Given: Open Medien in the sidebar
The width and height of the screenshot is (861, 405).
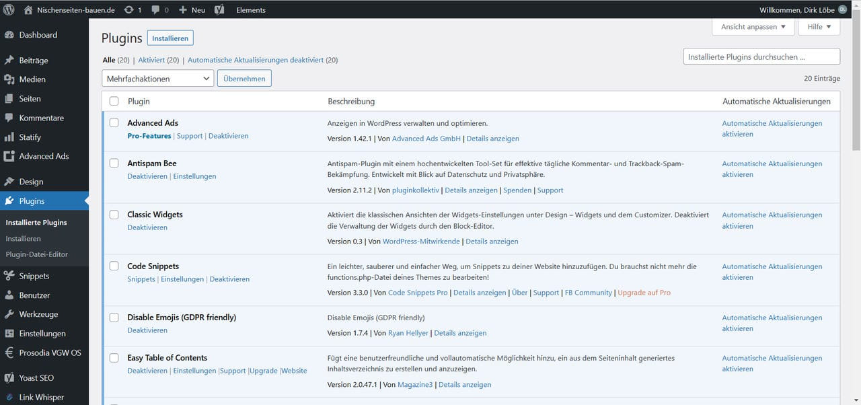Looking at the screenshot, I should tap(32, 79).
